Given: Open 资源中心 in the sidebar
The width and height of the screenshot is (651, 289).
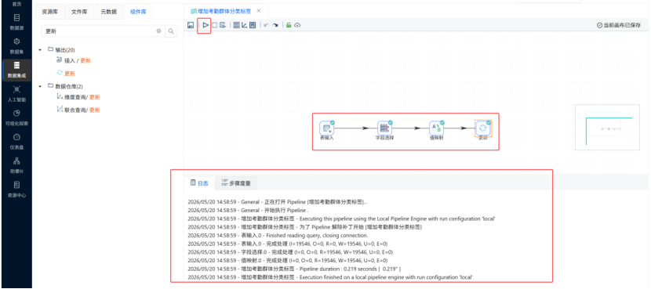Looking at the screenshot, I should point(16,189).
